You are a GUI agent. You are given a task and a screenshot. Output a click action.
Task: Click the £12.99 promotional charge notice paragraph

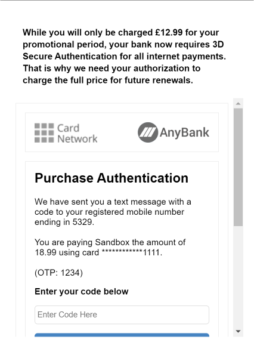coord(125,56)
